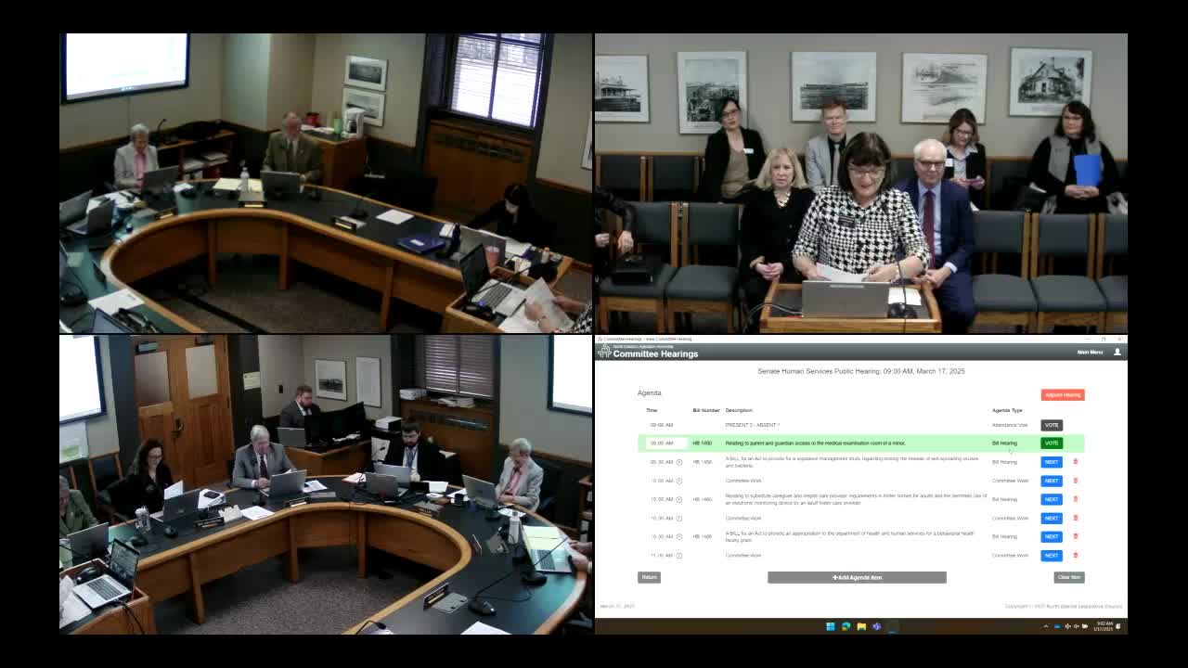Open the volume control in system tray
1188x668 pixels.
[1077, 626]
